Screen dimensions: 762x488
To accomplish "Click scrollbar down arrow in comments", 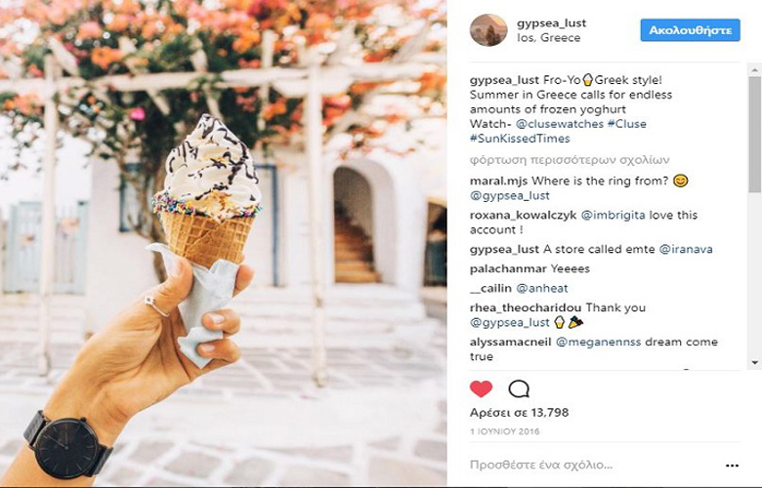I will coord(755,363).
